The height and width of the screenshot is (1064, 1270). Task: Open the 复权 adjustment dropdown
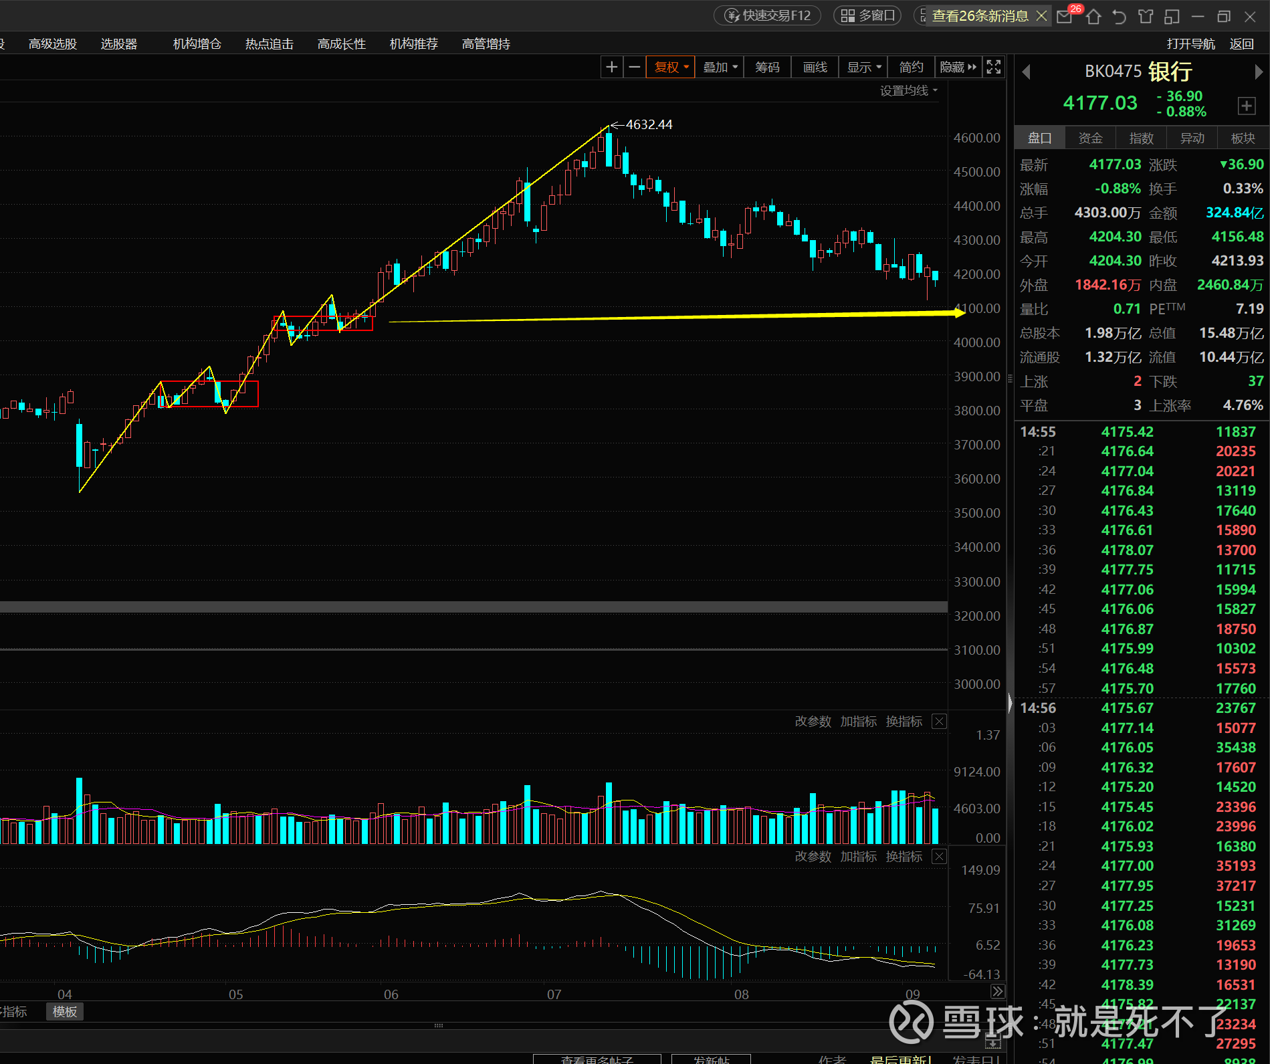671,67
